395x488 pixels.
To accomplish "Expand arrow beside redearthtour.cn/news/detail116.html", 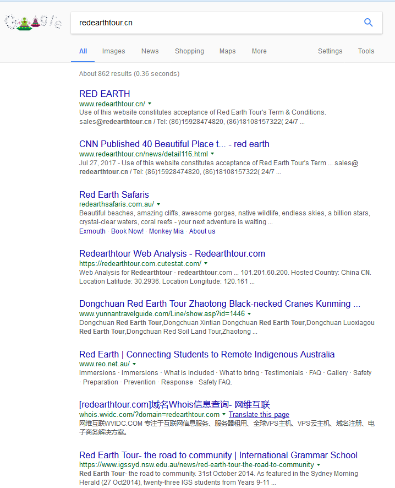I will (x=212, y=154).
